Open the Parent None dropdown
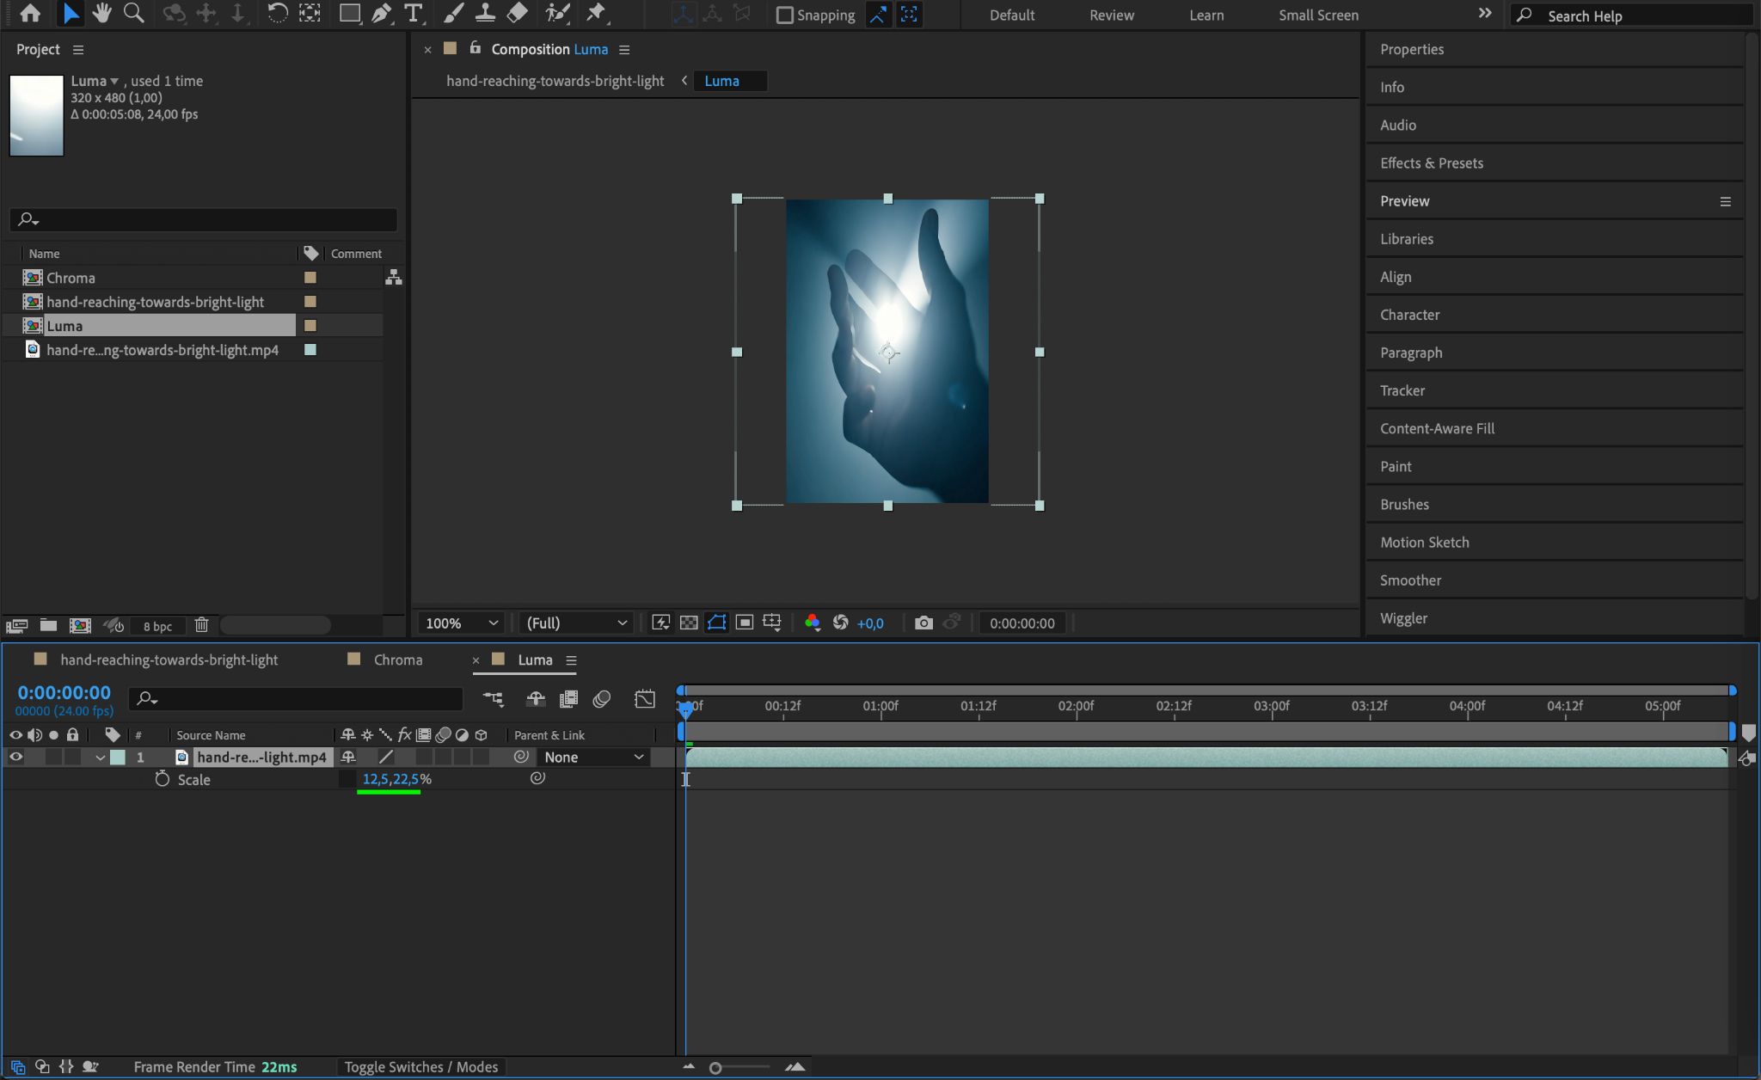Viewport: 1761px width, 1080px height. click(593, 757)
